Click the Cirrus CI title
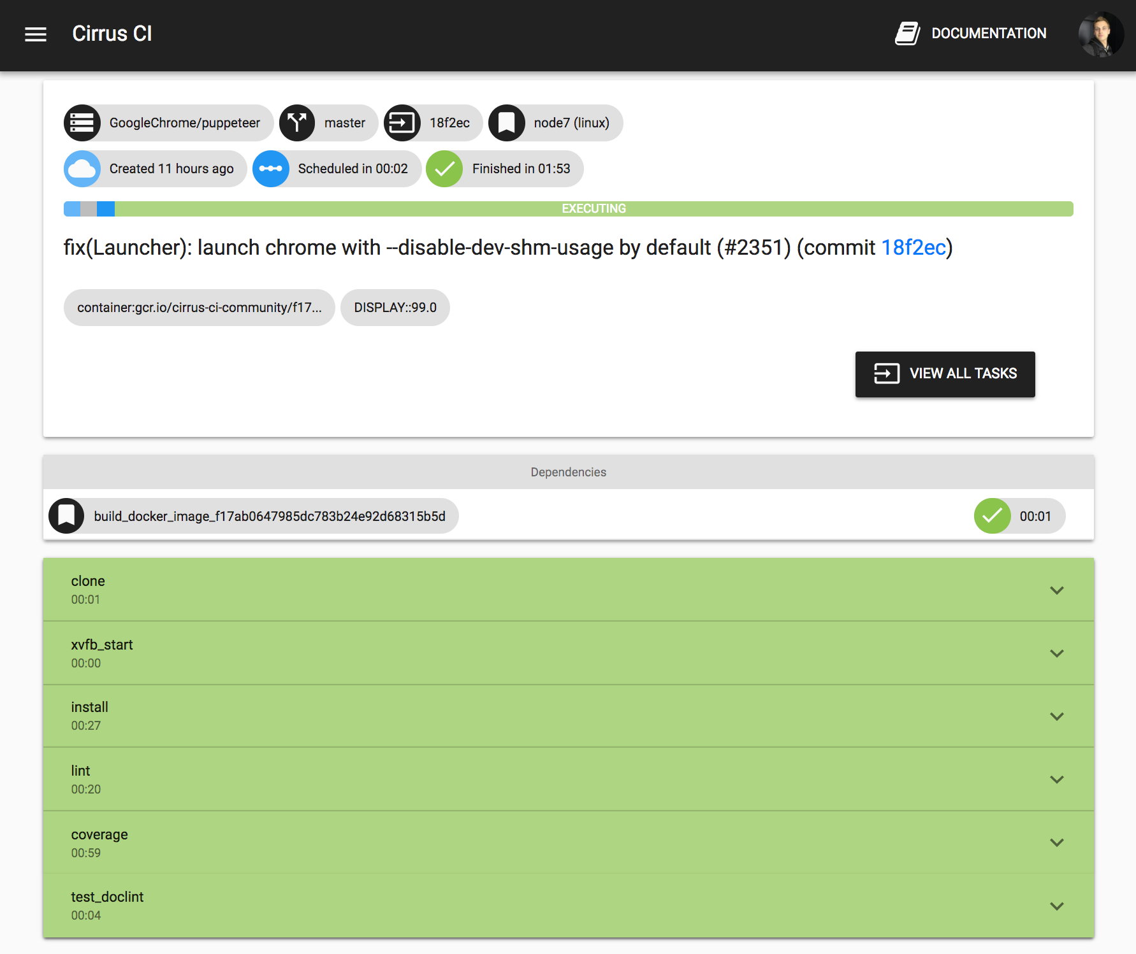This screenshot has height=954, width=1136. coord(112,34)
